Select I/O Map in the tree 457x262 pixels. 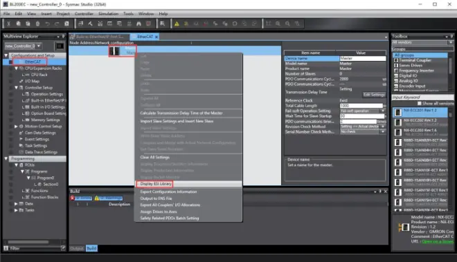click(32, 81)
